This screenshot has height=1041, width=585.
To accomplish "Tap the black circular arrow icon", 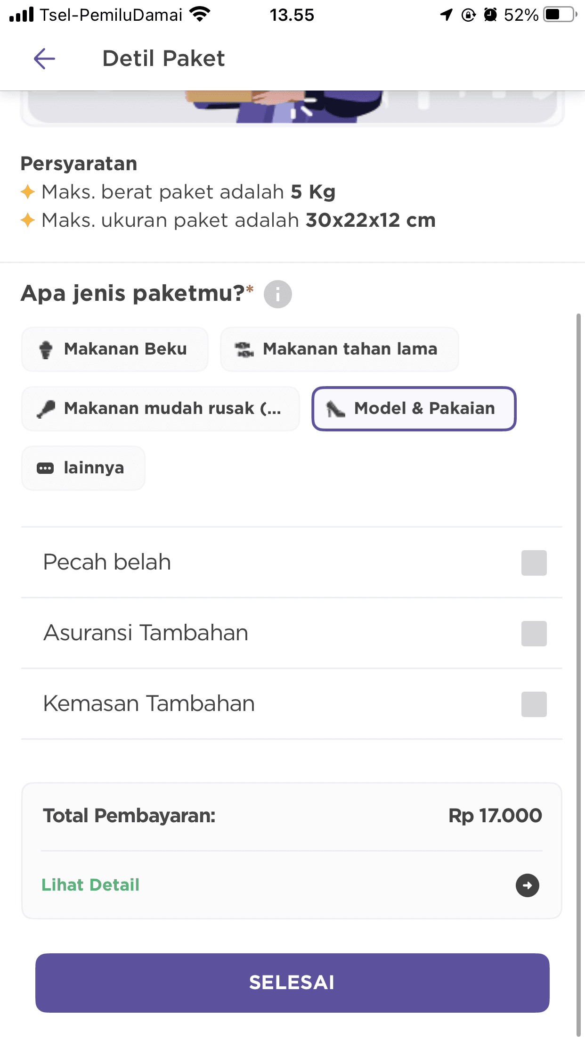I will (528, 885).
